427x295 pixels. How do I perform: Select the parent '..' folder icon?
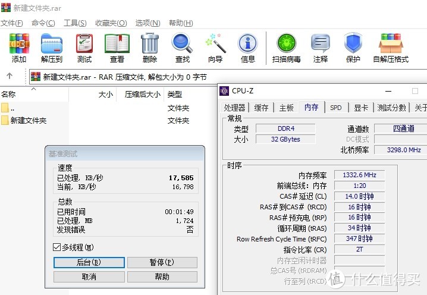(5, 108)
